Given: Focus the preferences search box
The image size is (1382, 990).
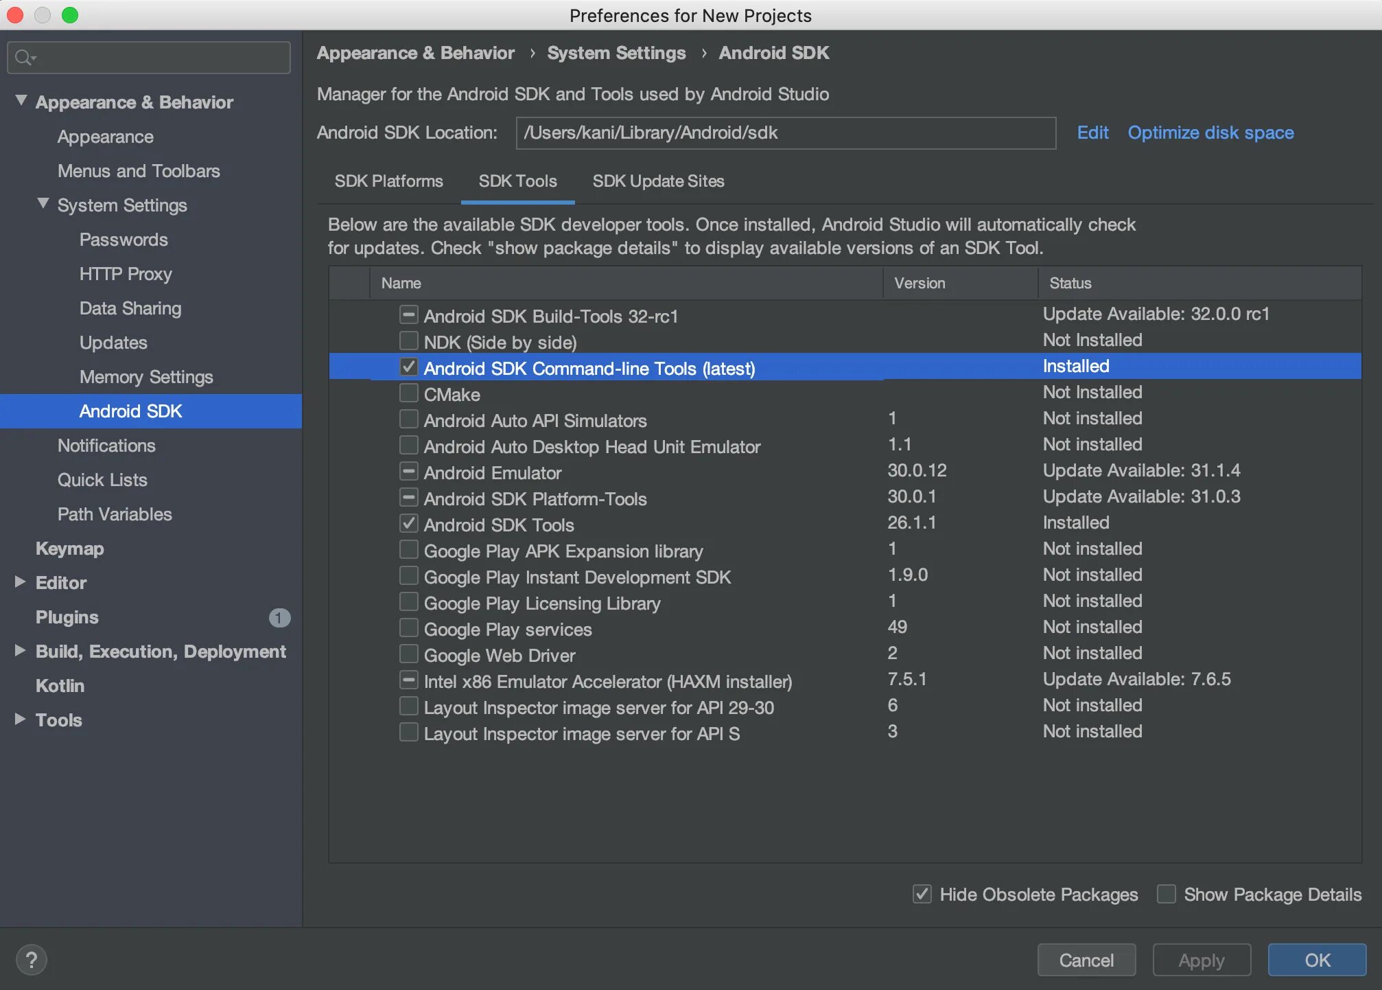Looking at the screenshot, I should click(x=149, y=58).
